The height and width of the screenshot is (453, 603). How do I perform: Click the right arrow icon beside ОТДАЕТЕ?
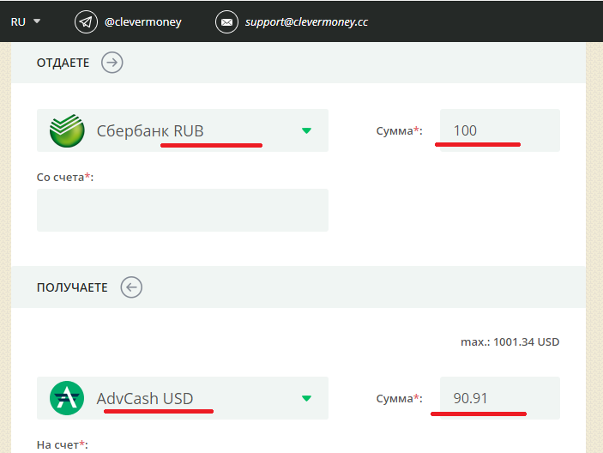tap(112, 62)
